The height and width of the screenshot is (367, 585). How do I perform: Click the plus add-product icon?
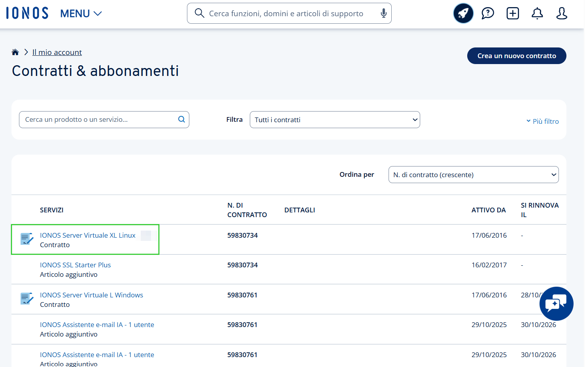pyautogui.click(x=513, y=13)
